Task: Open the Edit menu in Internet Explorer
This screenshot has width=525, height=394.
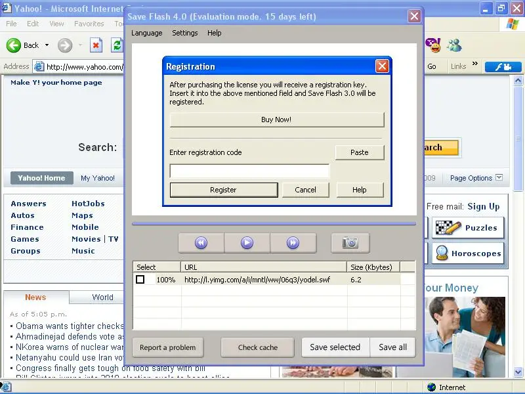Action: click(x=33, y=24)
